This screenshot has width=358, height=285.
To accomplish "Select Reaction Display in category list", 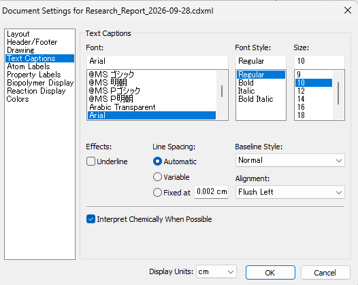I will 36,91.
